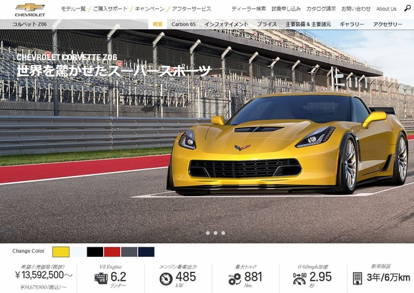Switch to the Carbon 65 tab
The height and width of the screenshot is (293, 414).
click(x=183, y=24)
